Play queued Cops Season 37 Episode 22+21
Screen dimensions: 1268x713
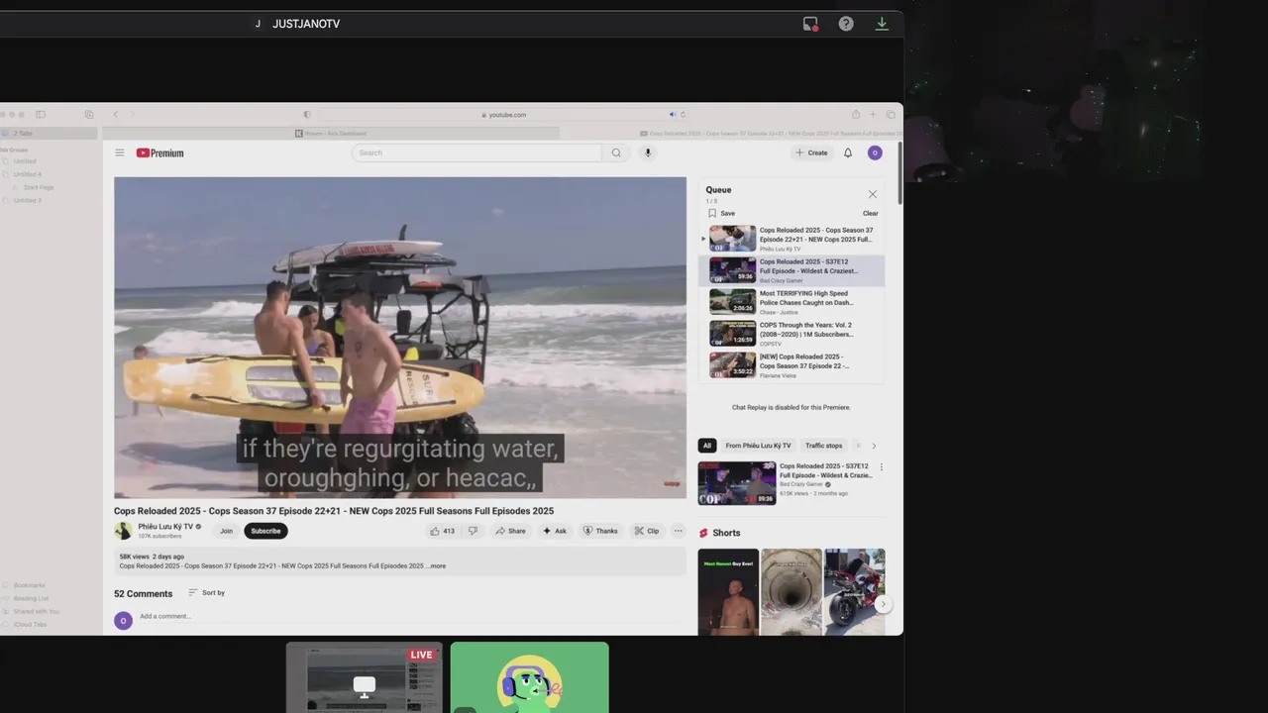pos(792,239)
